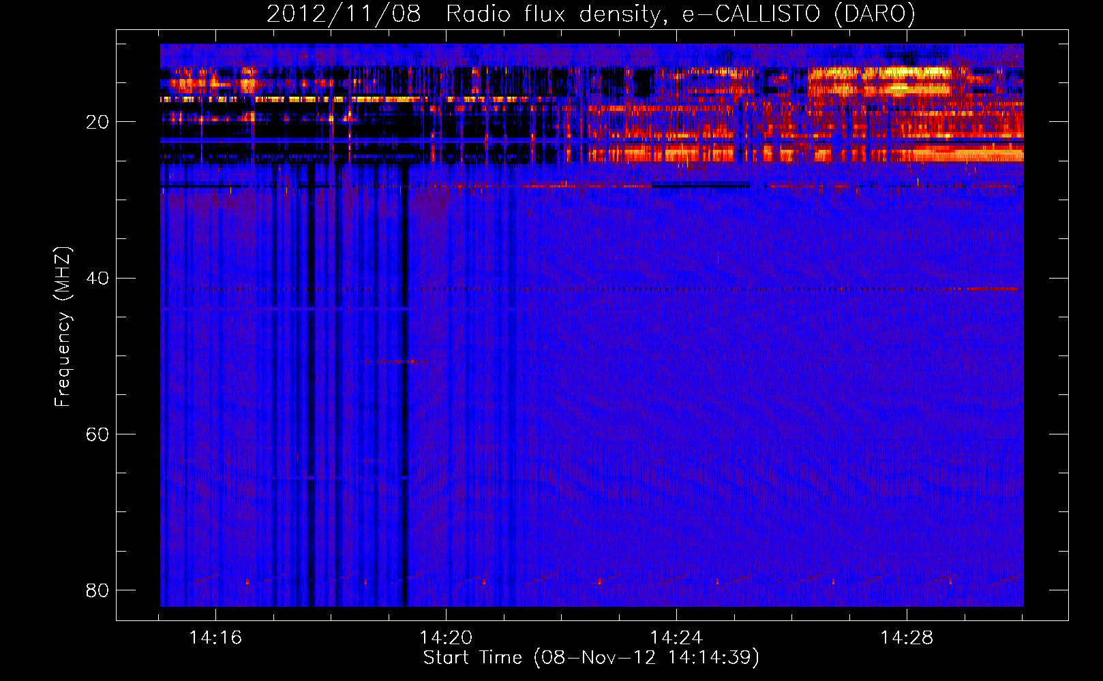The image size is (1103, 681).
Task: Click the '60' frequency tick label
Action: click(97, 434)
